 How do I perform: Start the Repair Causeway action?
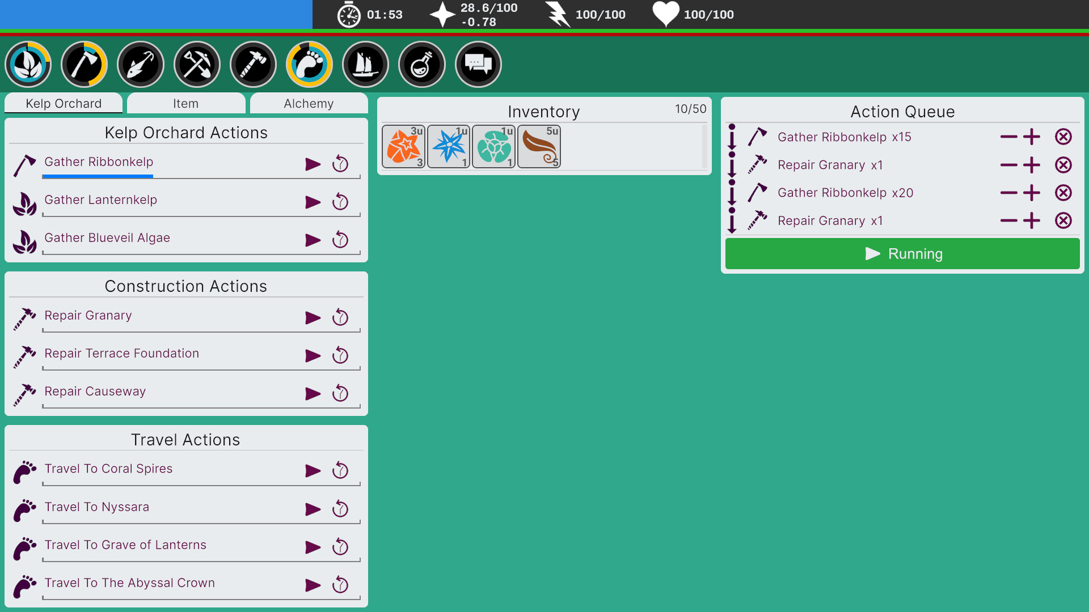point(313,393)
